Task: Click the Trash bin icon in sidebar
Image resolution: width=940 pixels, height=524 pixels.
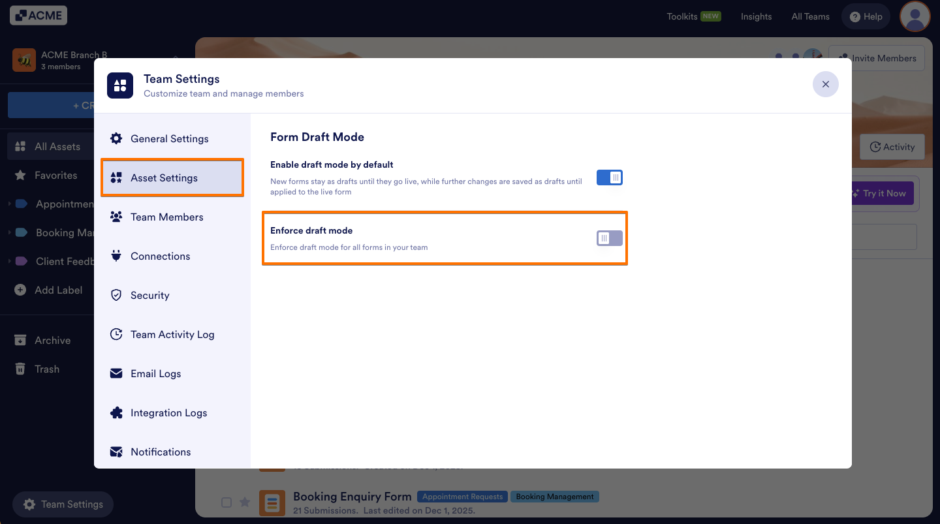Action: coord(20,369)
